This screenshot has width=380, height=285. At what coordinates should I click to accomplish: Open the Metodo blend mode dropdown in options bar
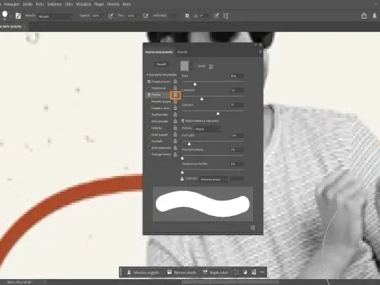click(x=56, y=16)
